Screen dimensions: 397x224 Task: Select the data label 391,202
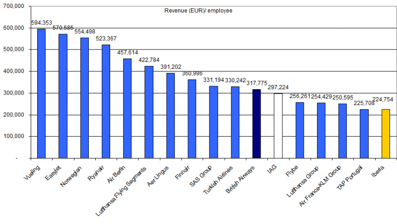pos(171,67)
